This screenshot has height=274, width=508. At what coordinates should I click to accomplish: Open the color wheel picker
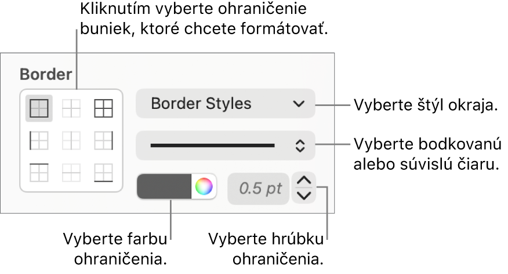(204, 187)
